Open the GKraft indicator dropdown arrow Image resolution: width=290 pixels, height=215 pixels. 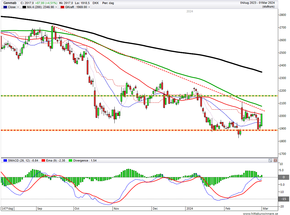tap(89, 7)
